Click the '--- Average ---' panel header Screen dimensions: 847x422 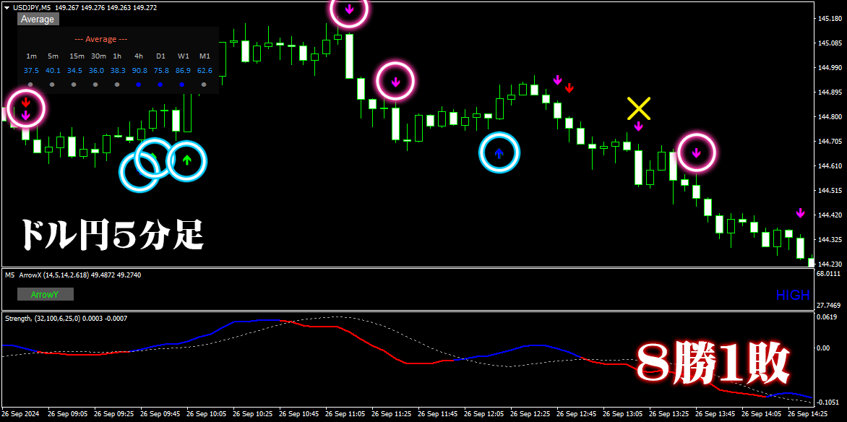(x=100, y=40)
